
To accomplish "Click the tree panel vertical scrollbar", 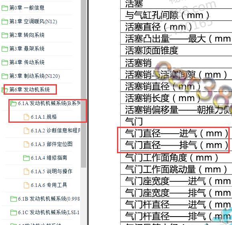I will tap(84, 84).
